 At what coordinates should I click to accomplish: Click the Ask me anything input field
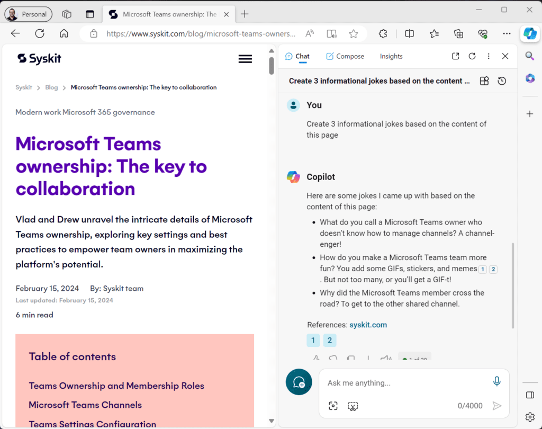click(406, 383)
